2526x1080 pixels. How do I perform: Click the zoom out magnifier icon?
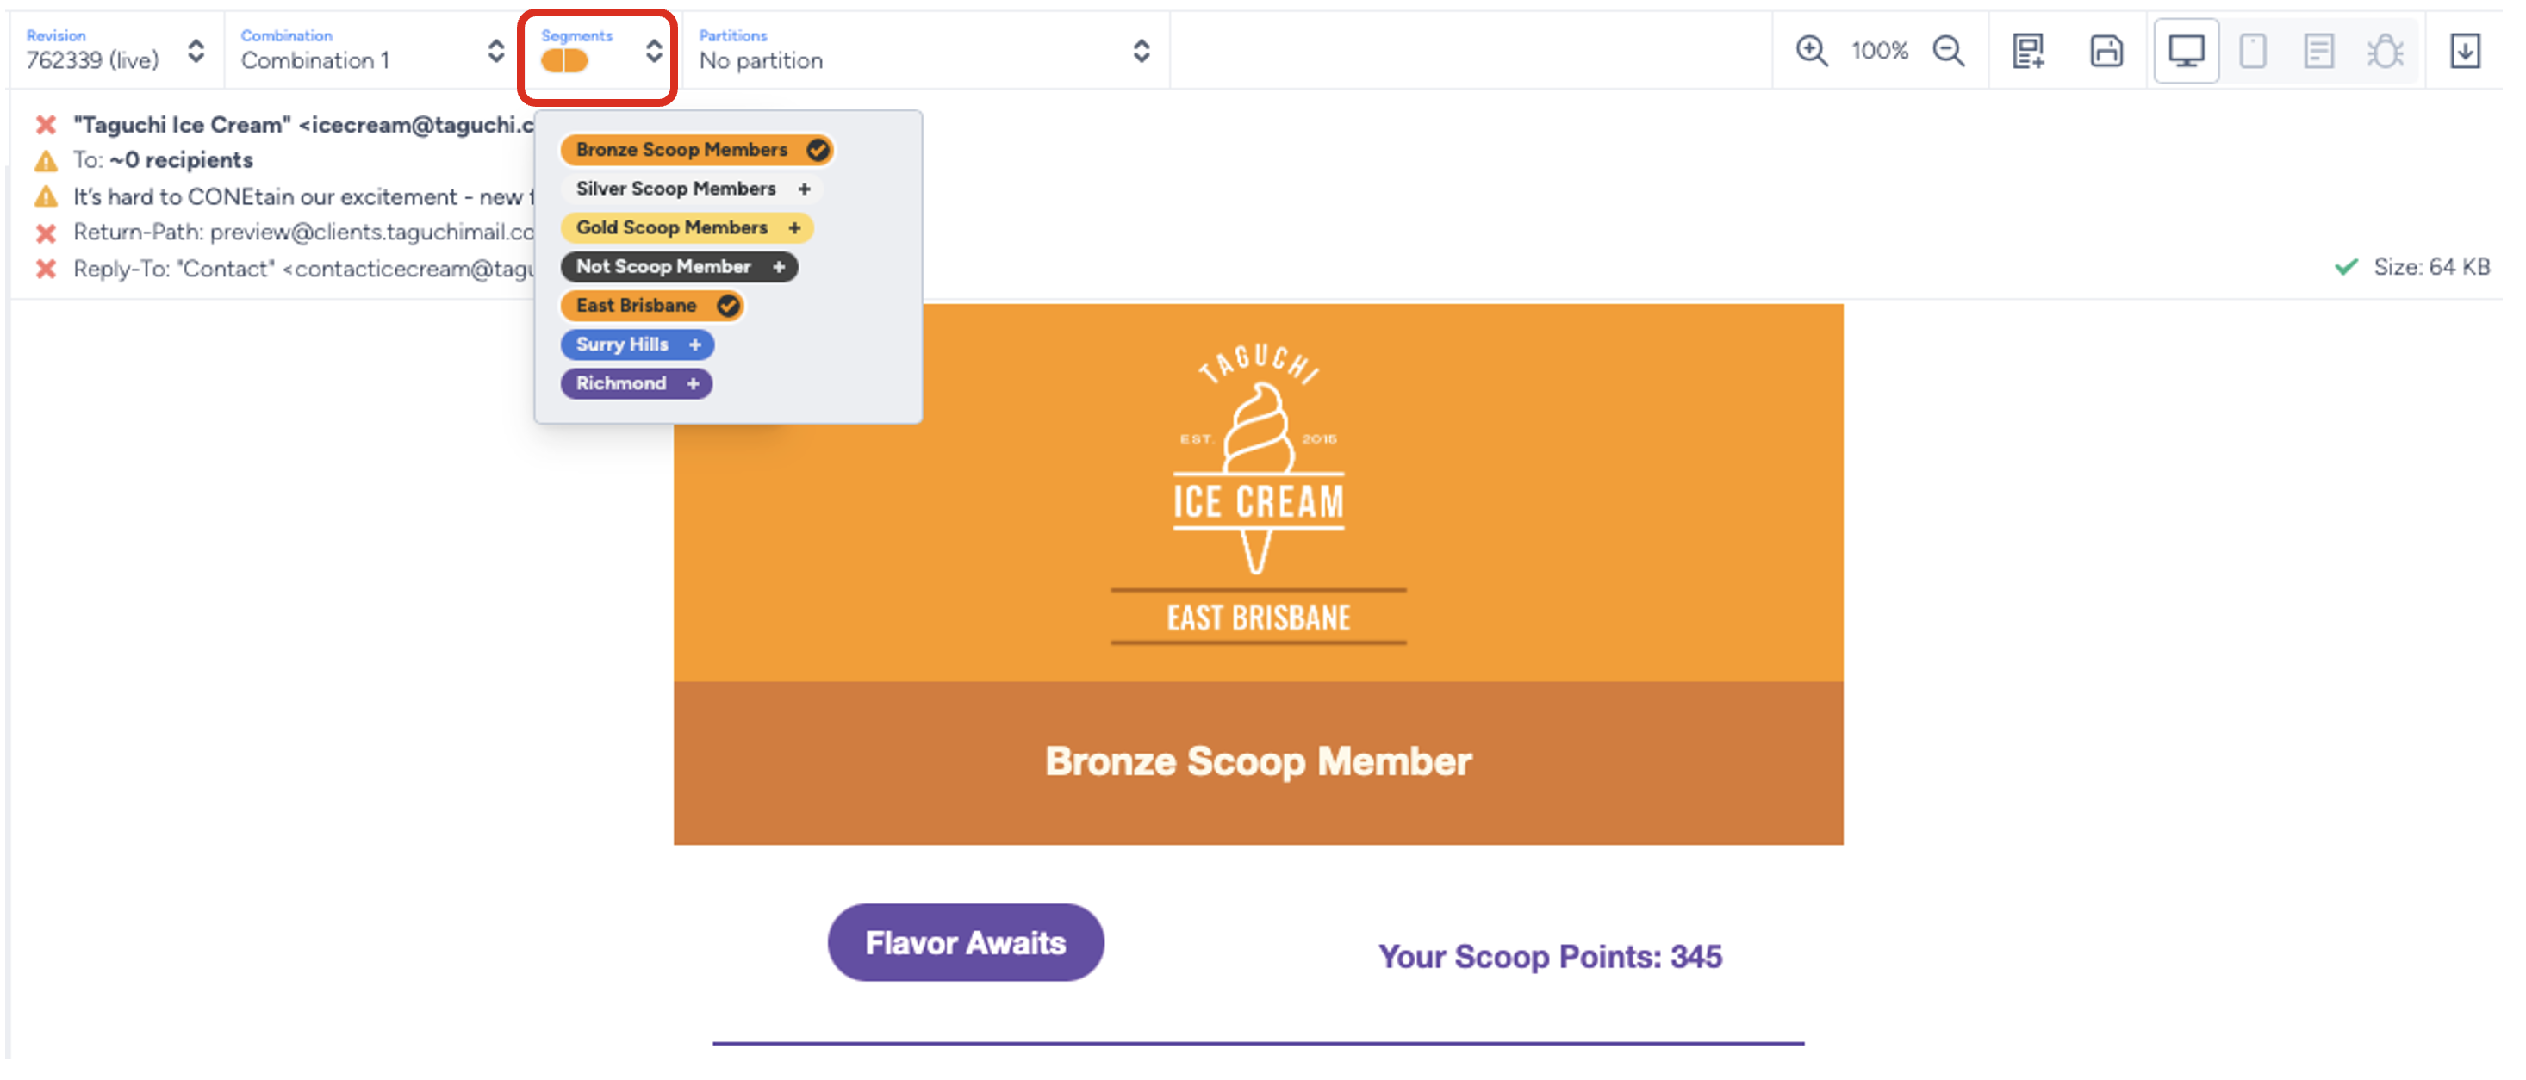(1949, 51)
